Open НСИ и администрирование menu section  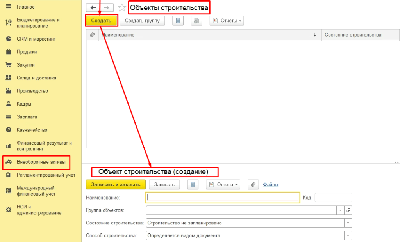pos(39,210)
